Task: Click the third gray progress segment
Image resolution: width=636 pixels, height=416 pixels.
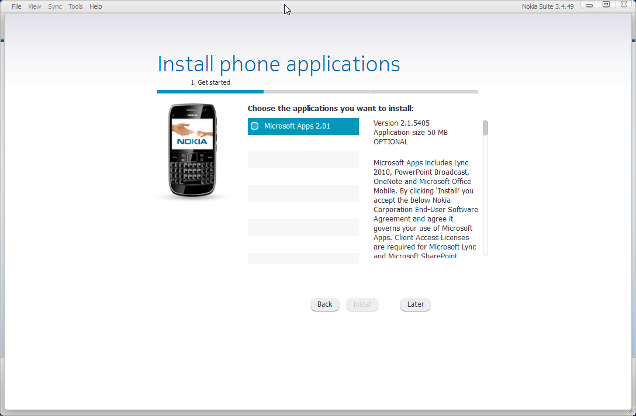Action: click(x=425, y=92)
